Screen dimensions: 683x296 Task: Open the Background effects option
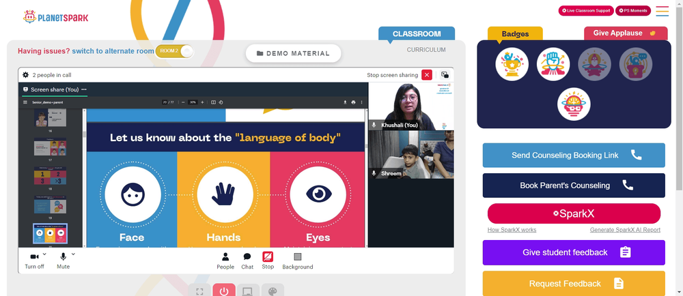298,261
